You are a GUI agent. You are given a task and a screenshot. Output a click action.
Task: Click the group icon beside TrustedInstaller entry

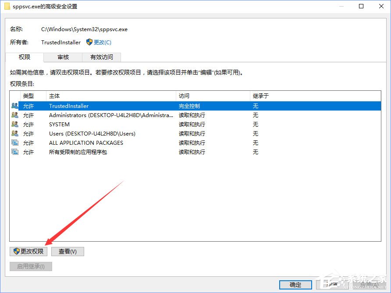[14, 106]
